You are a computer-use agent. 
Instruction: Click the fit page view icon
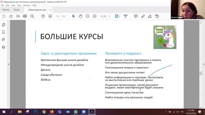coord(117,16)
